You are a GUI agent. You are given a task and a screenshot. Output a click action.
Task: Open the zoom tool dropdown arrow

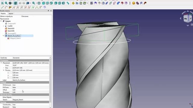[36, 3]
